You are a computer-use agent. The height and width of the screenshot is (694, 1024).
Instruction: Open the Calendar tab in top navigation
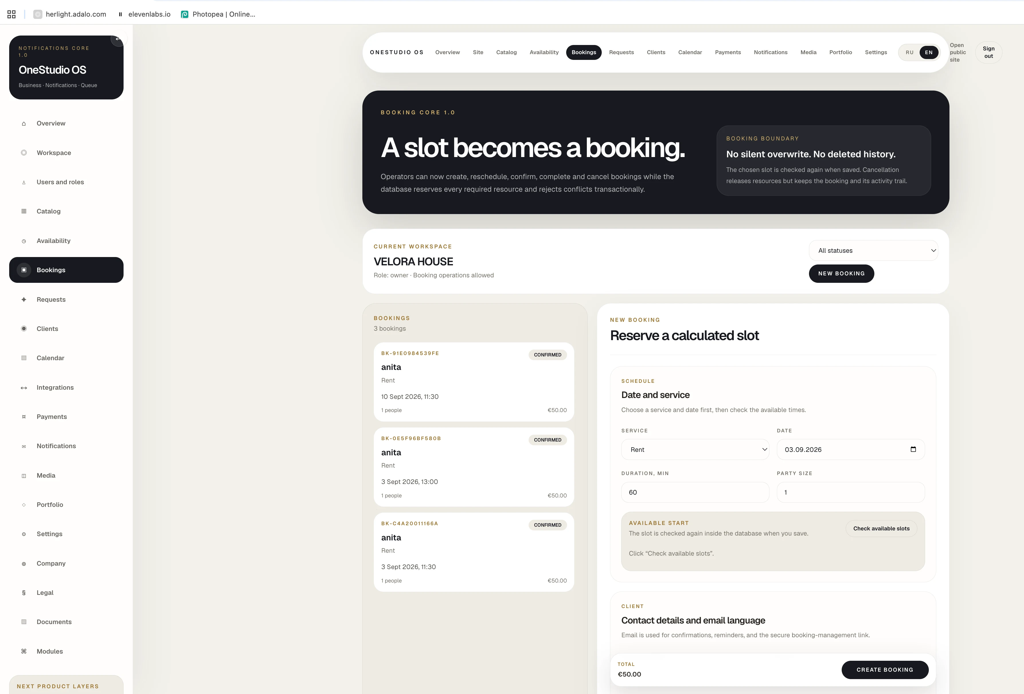(x=690, y=52)
